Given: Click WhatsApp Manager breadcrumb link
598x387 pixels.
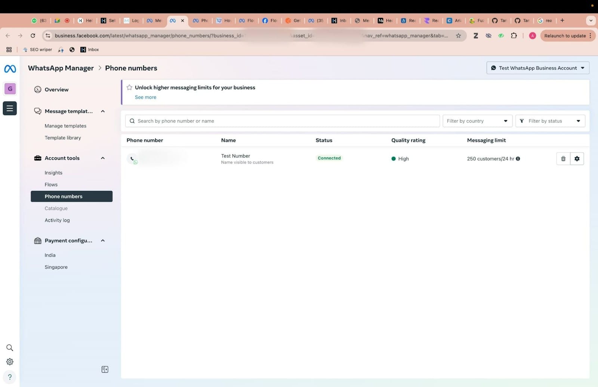Looking at the screenshot, I should click(61, 68).
